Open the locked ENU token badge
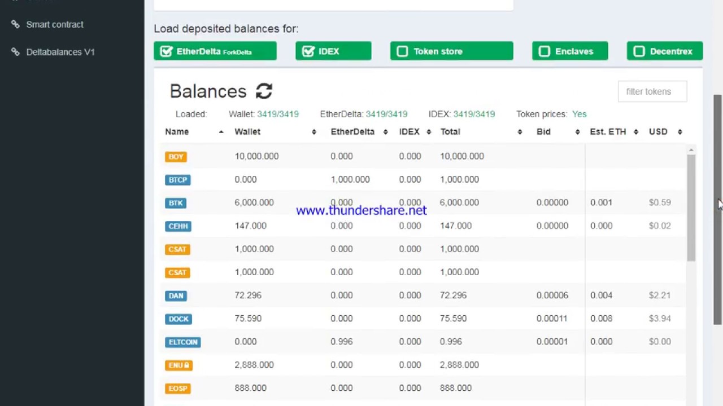This screenshot has height=406, width=723. pos(179,365)
